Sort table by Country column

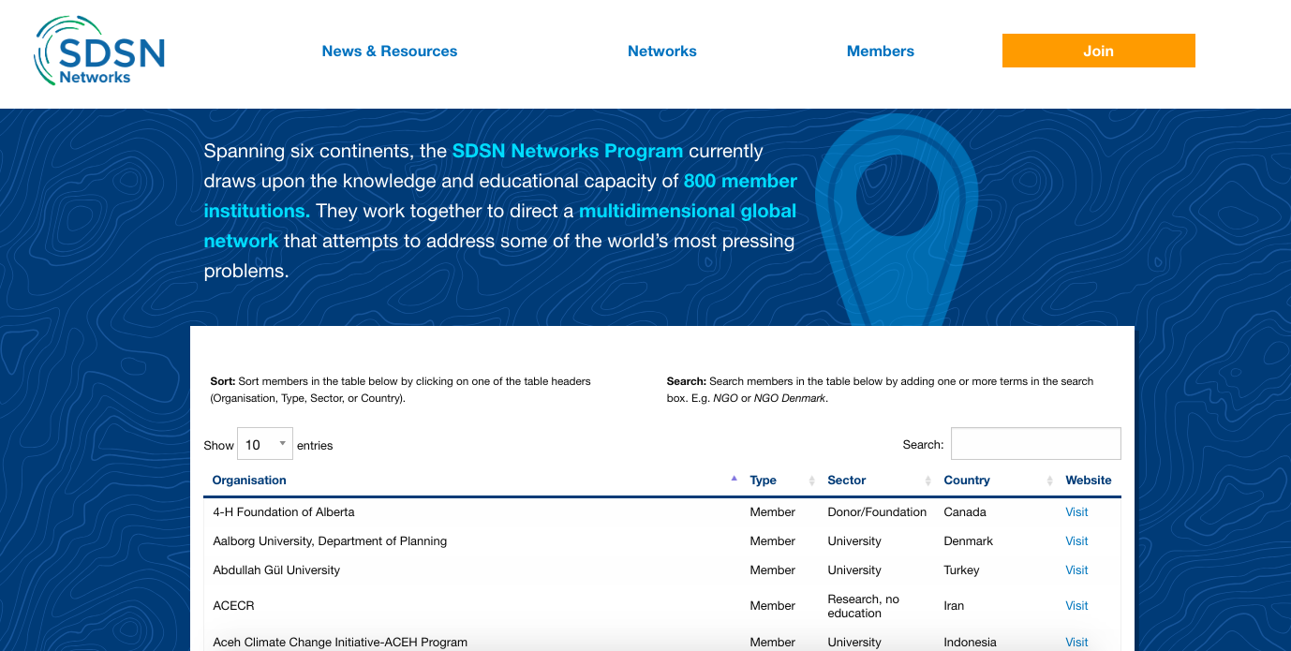click(997, 481)
